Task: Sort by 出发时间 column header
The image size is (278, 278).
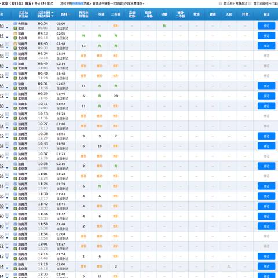Action: point(45,12)
